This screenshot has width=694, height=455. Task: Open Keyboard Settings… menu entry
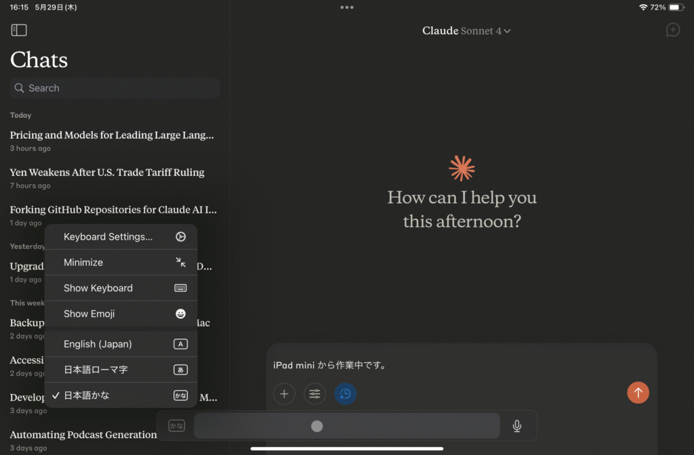click(x=121, y=236)
